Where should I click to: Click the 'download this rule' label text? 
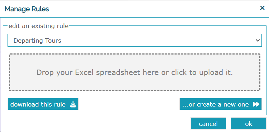38,104
